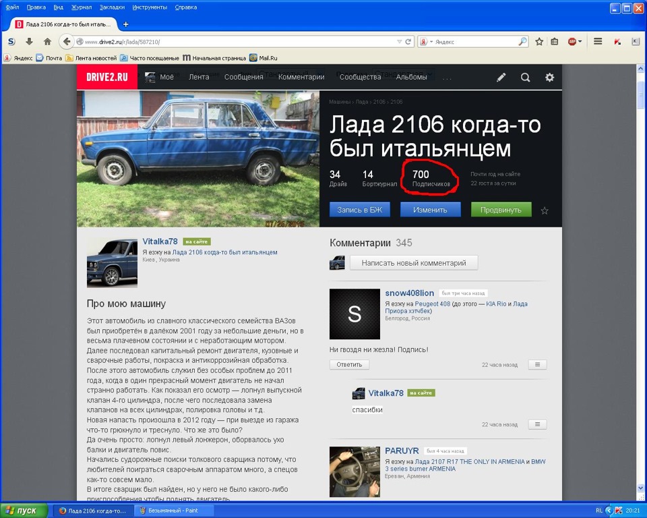Click the pencil edit icon on Drive2 header
The image size is (647, 518).
click(x=501, y=78)
